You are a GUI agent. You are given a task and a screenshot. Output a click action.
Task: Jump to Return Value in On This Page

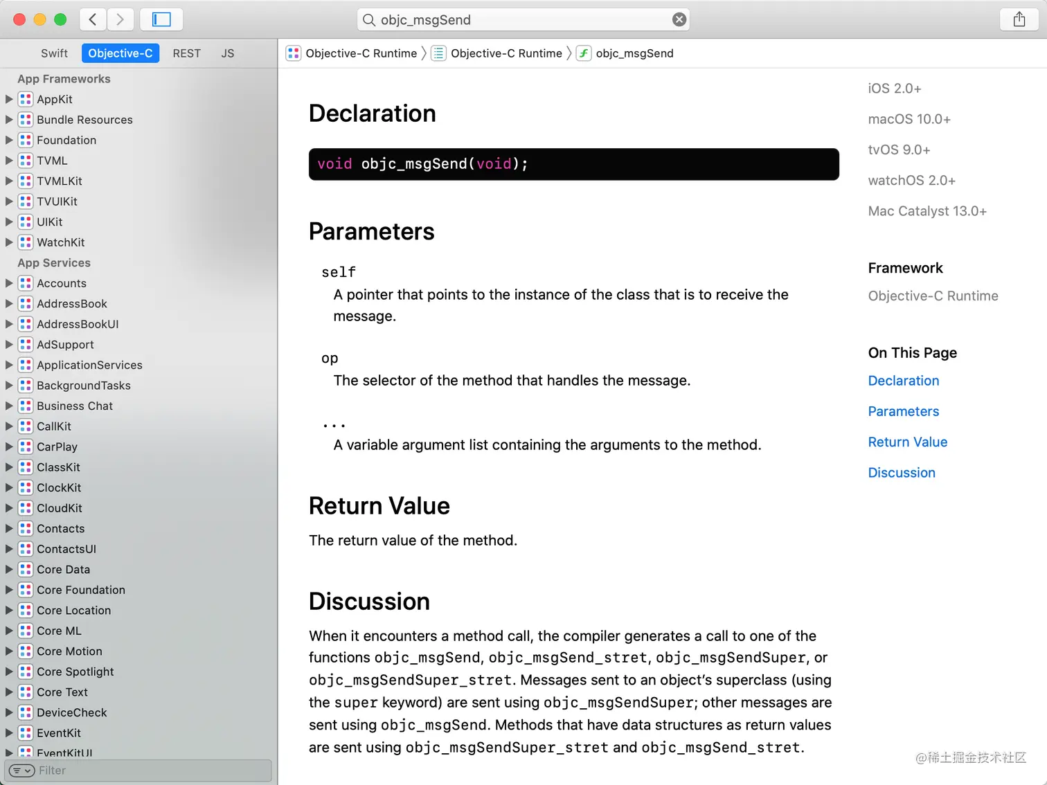point(908,442)
